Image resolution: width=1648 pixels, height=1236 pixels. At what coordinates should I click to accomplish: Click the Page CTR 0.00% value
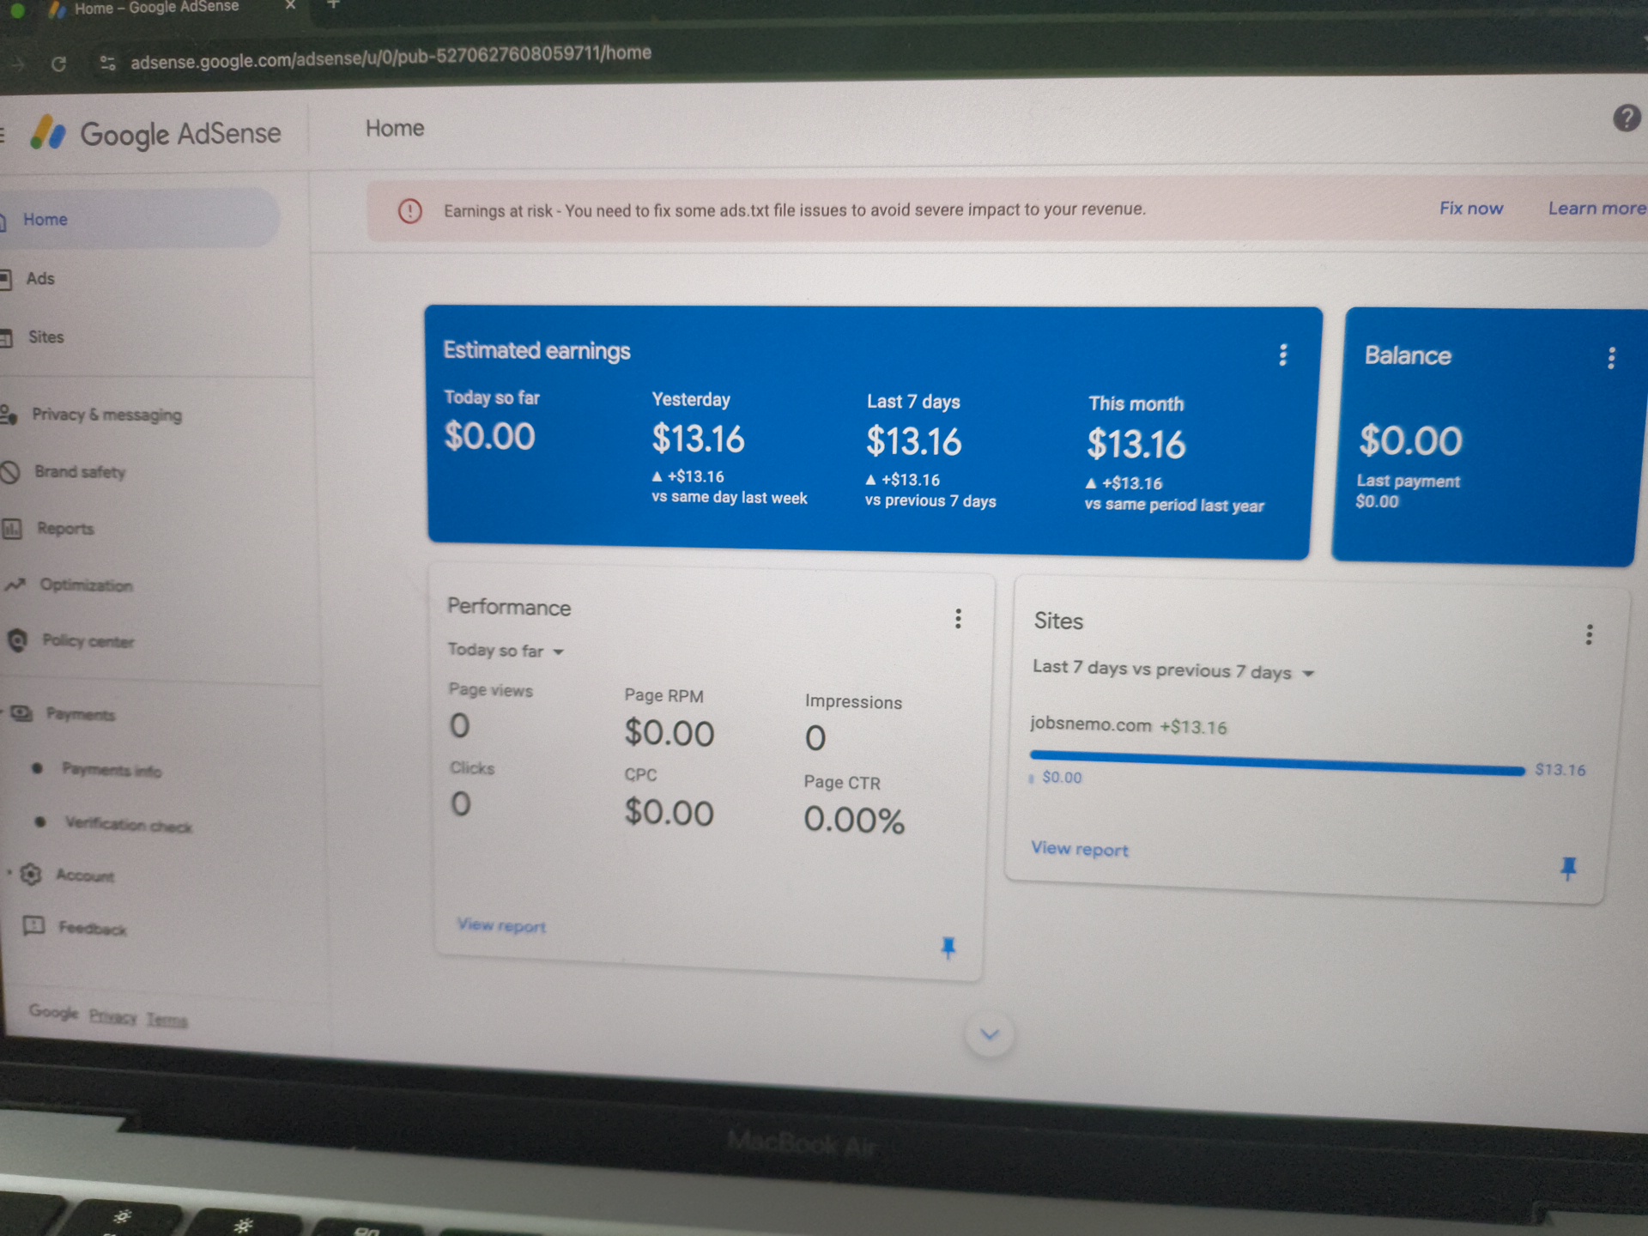tap(854, 821)
